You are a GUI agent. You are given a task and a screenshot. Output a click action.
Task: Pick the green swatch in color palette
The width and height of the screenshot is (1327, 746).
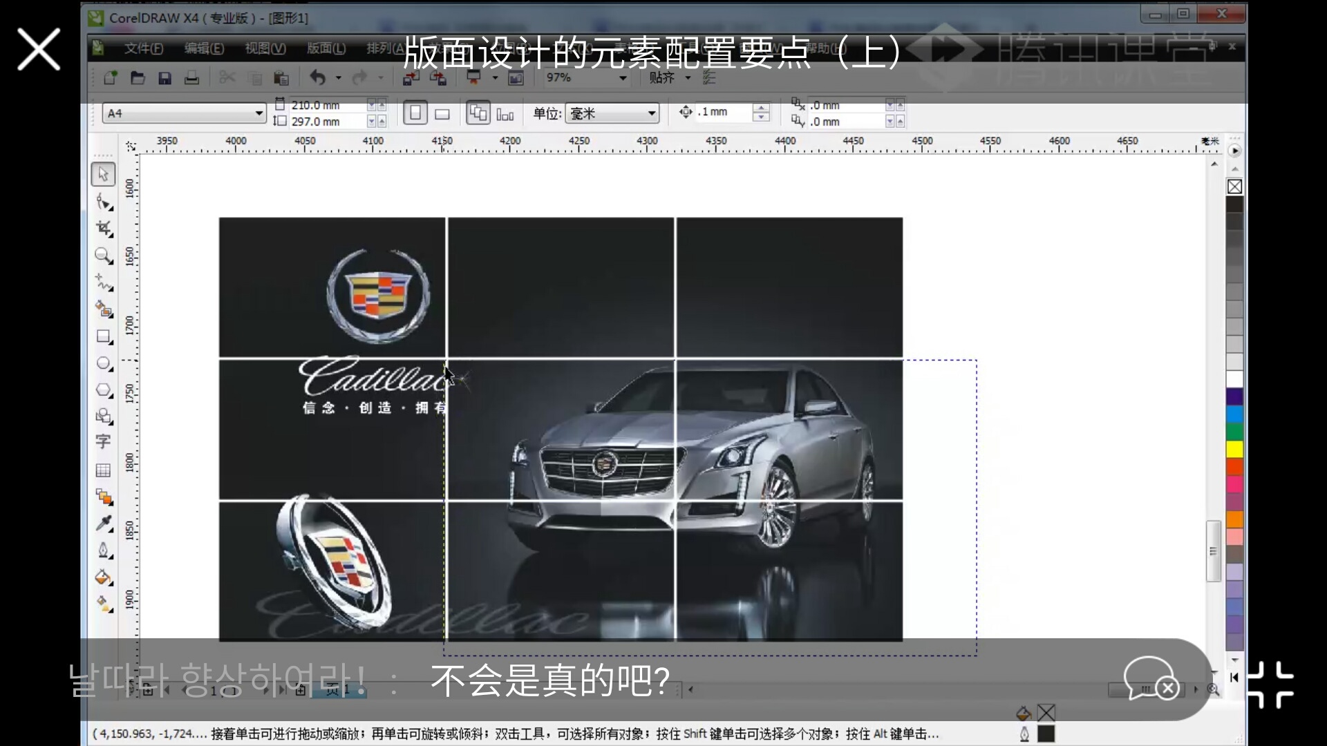(1234, 432)
